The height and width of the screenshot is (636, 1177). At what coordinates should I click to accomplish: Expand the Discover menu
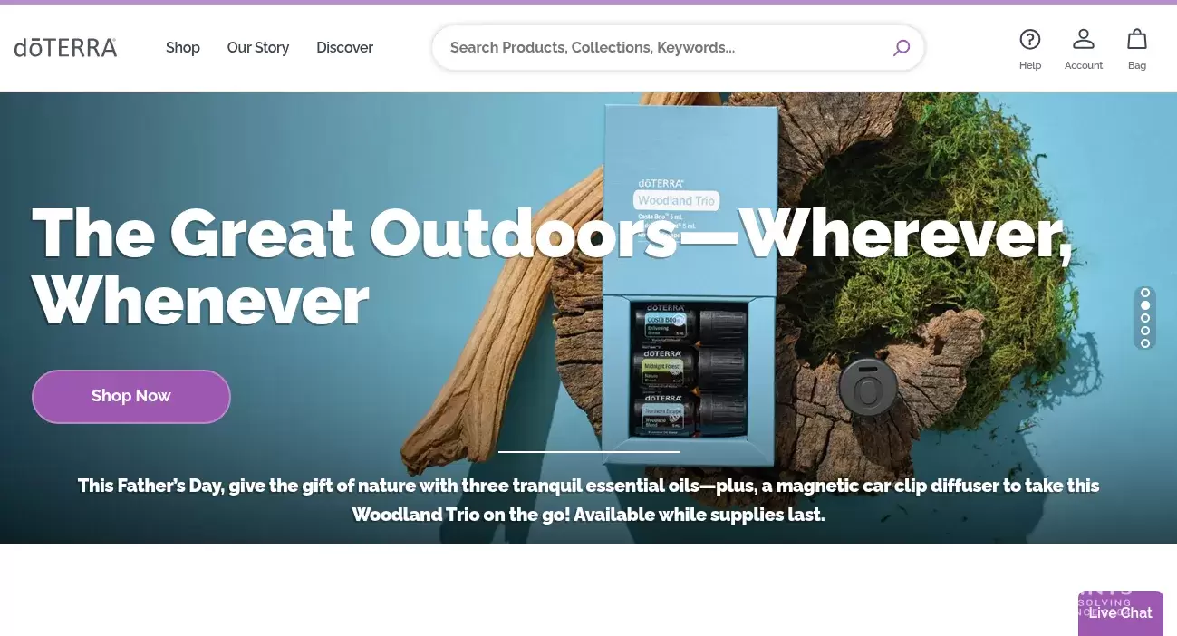[x=344, y=47]
